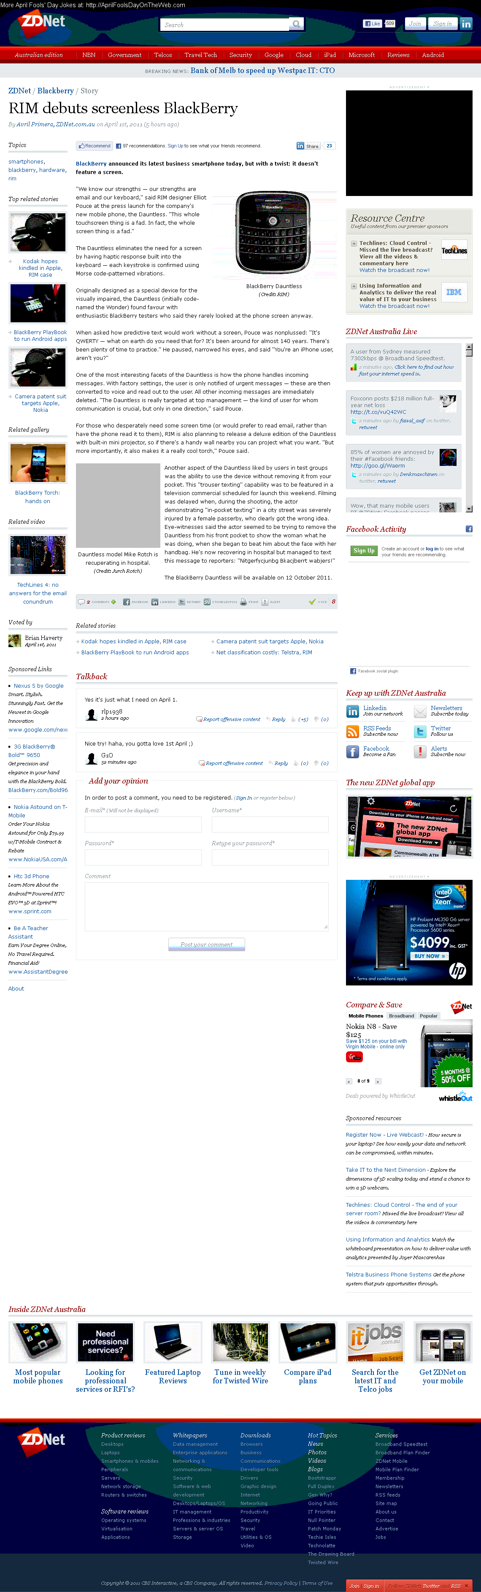This screenshot has height=1592, width=481.
Task: Click the Newsletters envelope icon
Action: click(420, 711)
